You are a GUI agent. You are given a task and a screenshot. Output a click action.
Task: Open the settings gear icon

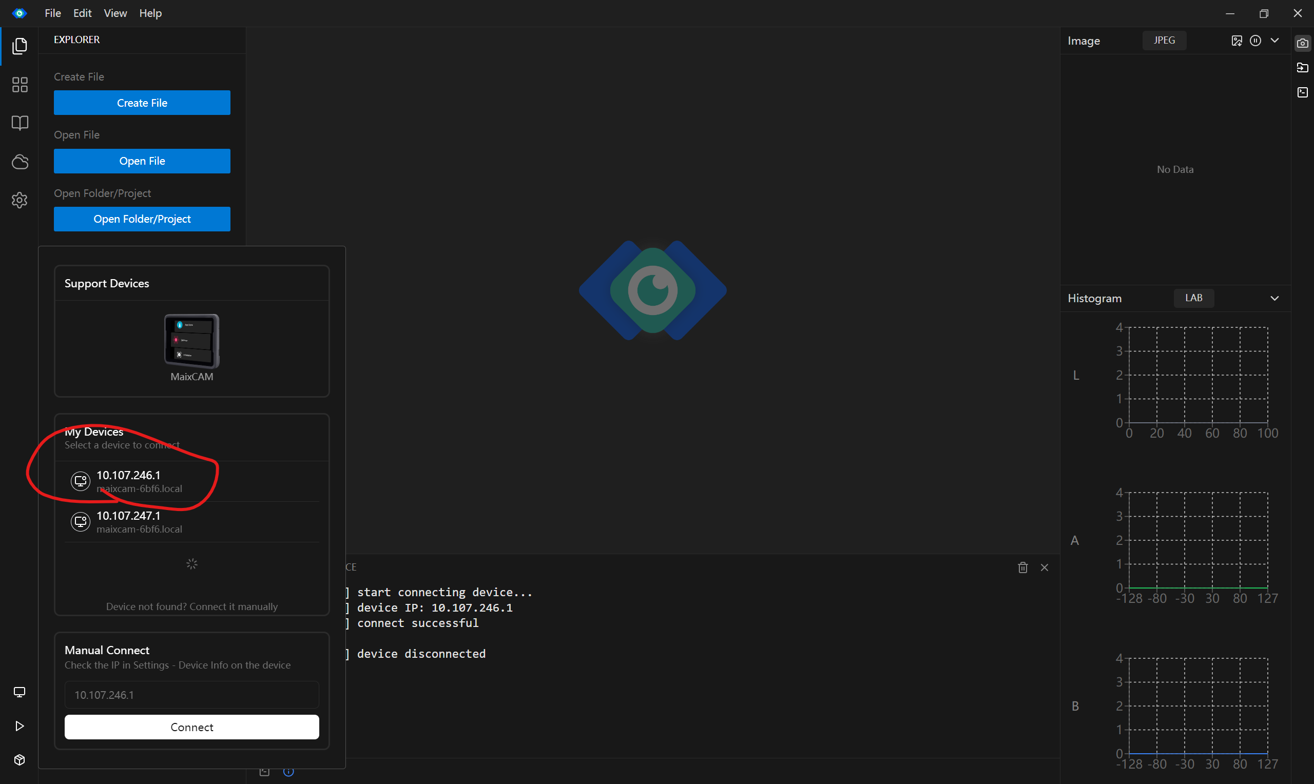[20, 200]
